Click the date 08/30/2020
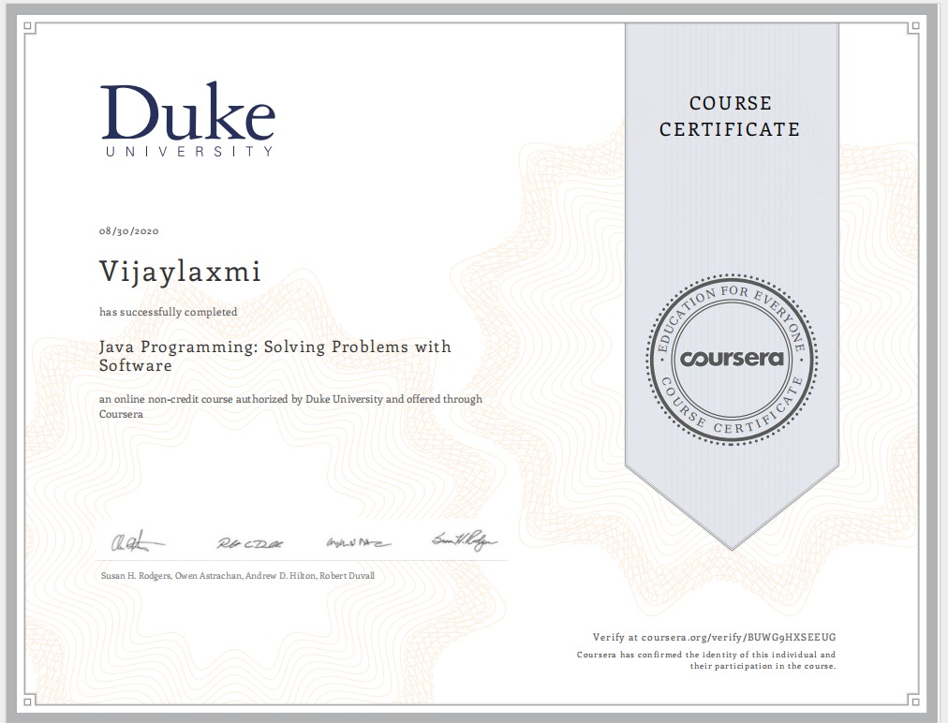 pos(128,231)
